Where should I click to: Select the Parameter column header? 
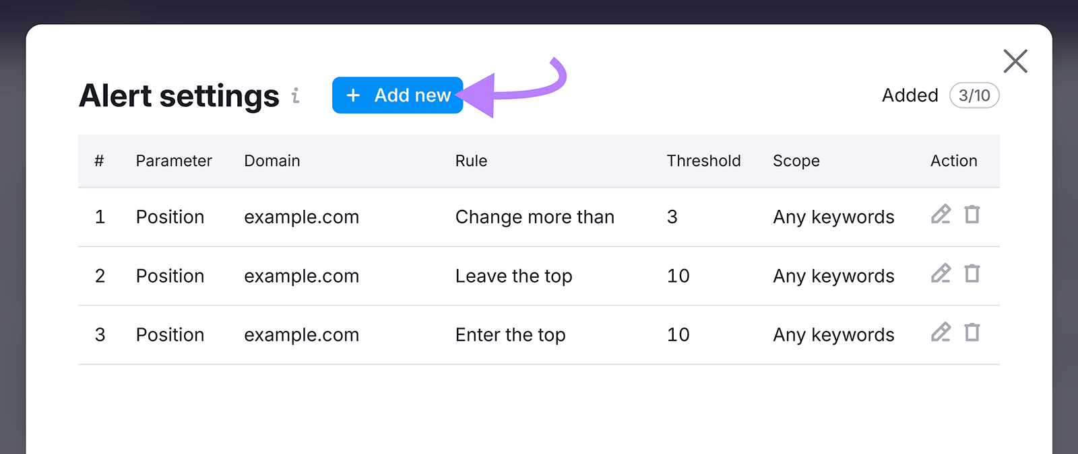[x=174, y=161]
